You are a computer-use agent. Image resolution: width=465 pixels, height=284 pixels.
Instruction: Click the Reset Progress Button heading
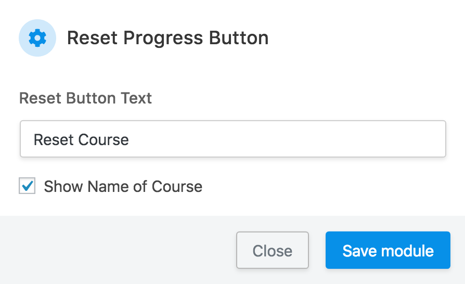(167, 38)
